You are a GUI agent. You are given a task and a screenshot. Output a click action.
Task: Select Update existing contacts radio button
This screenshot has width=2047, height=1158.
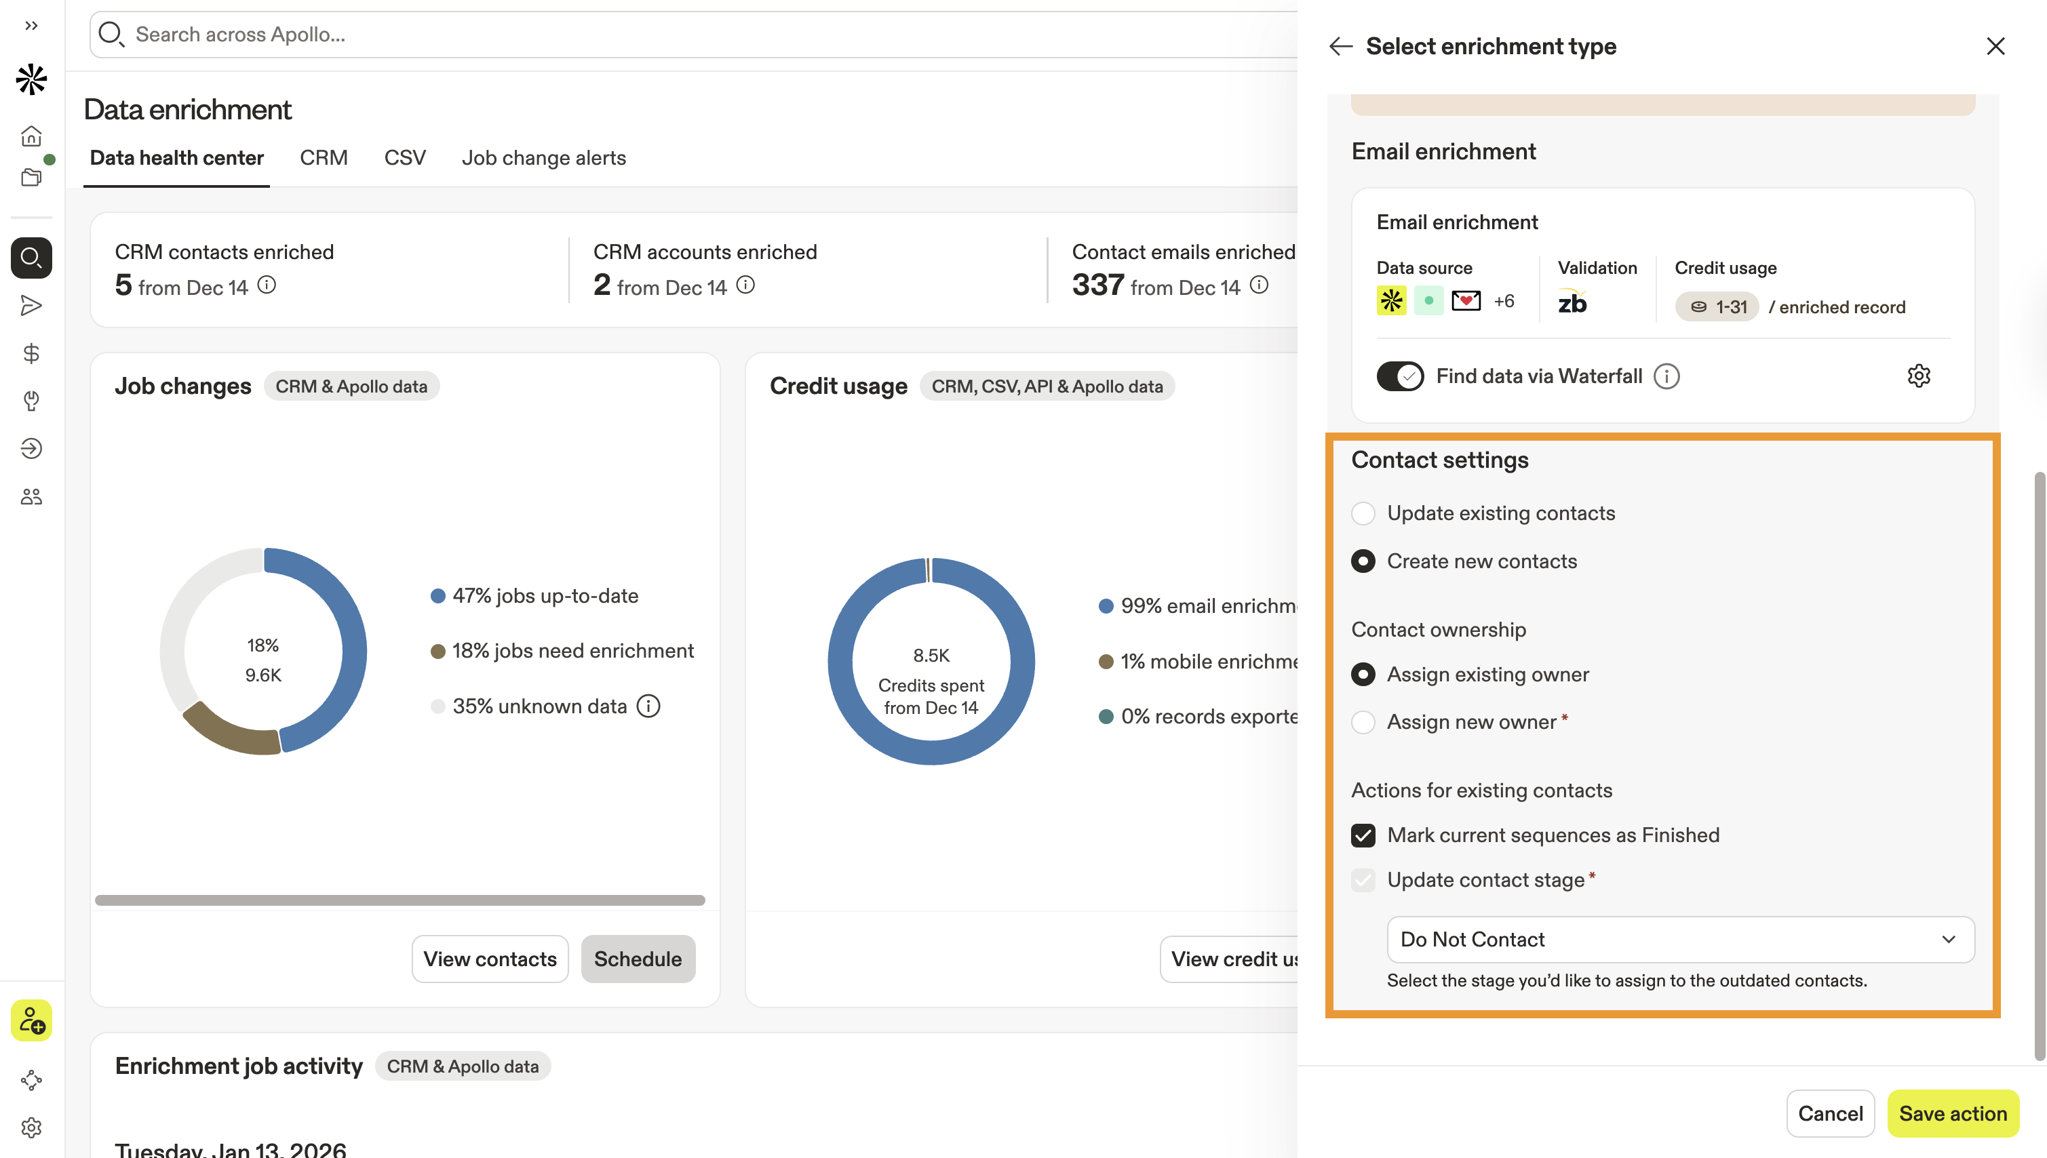(x=1363, y=513)
